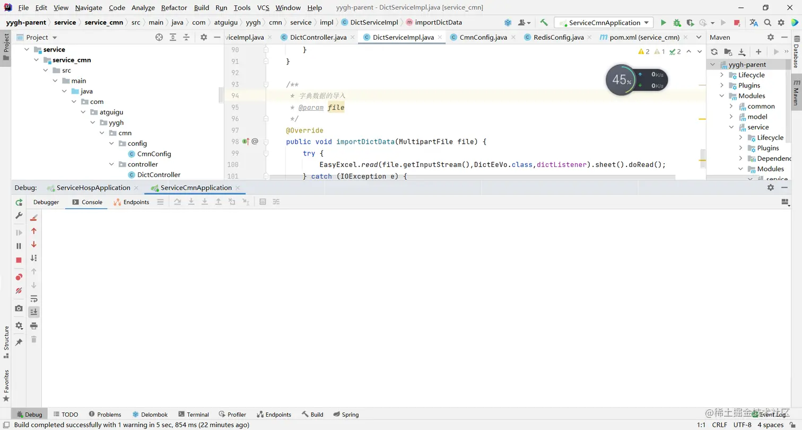The width and height of the screenshot is (802, 430).
Task: Open IDE settings gear in the top toolbar
Action: point(781,23)
